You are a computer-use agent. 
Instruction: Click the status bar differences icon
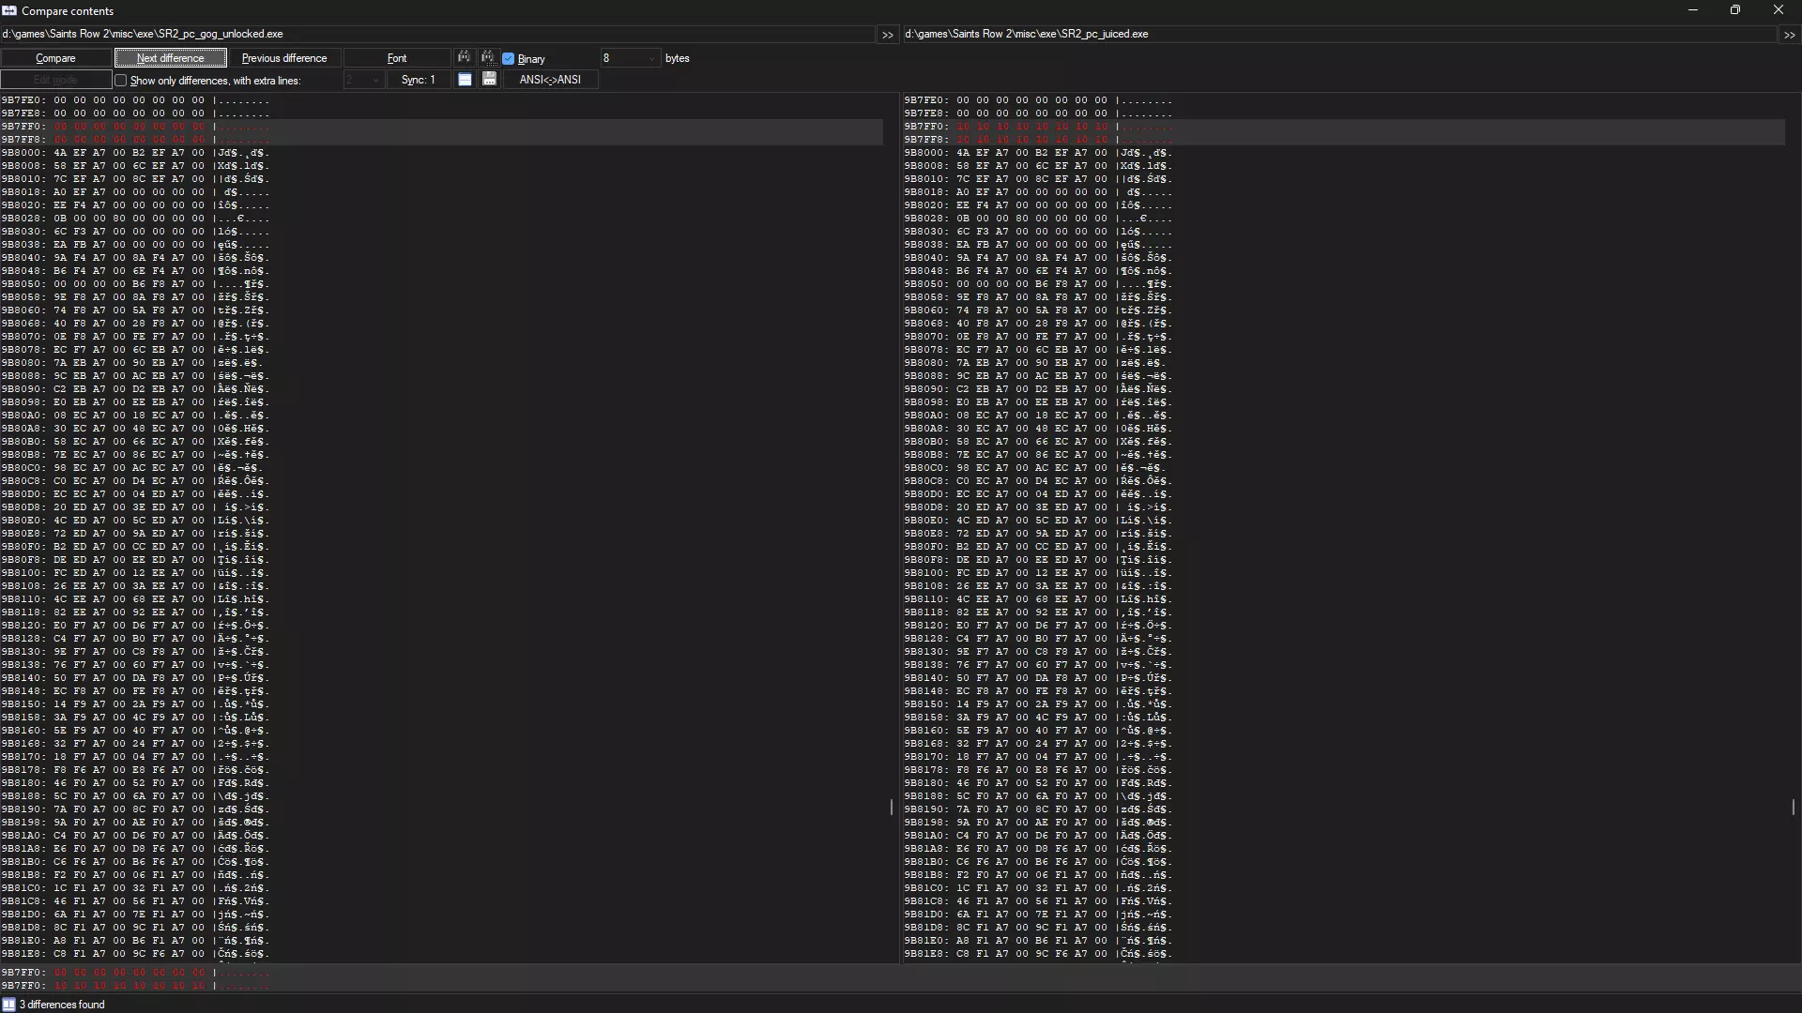click(x=9, y=1005)
